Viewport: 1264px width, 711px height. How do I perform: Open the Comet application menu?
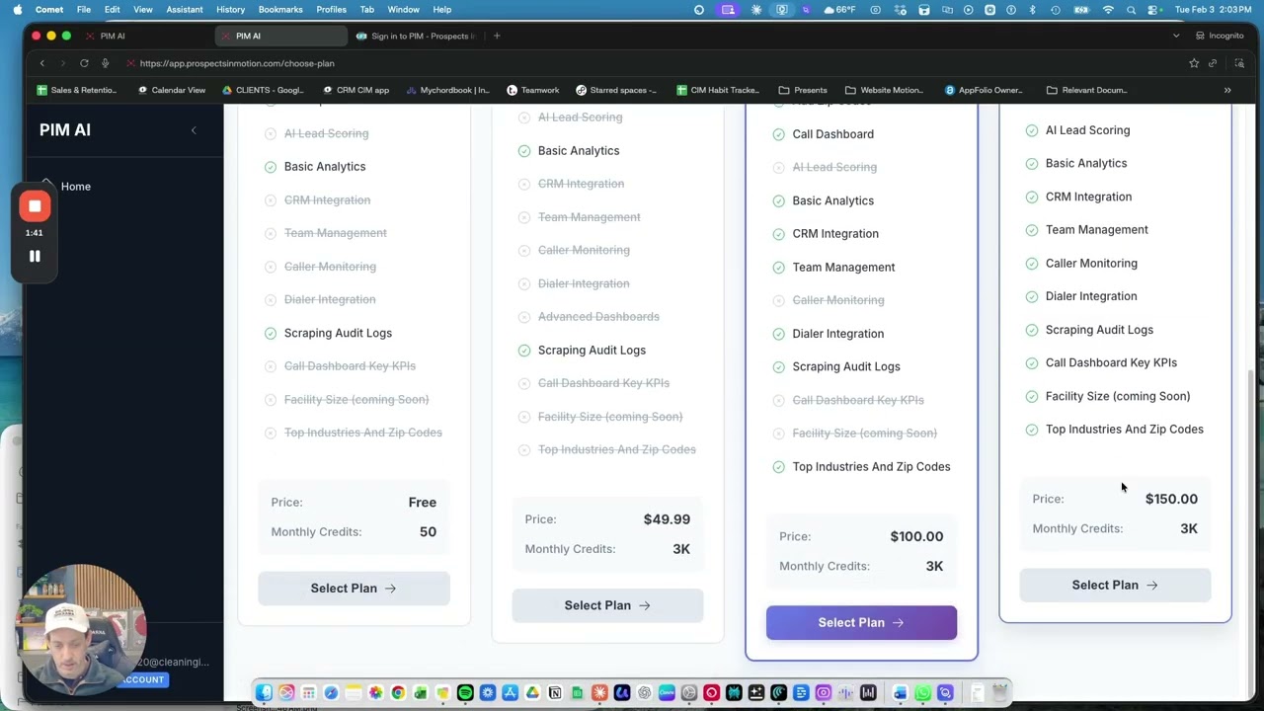tap(49, 10)
